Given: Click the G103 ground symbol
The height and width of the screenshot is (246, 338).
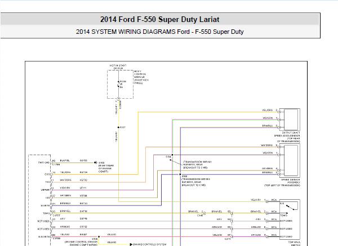Looking at the screenshot, I should 95,162.
